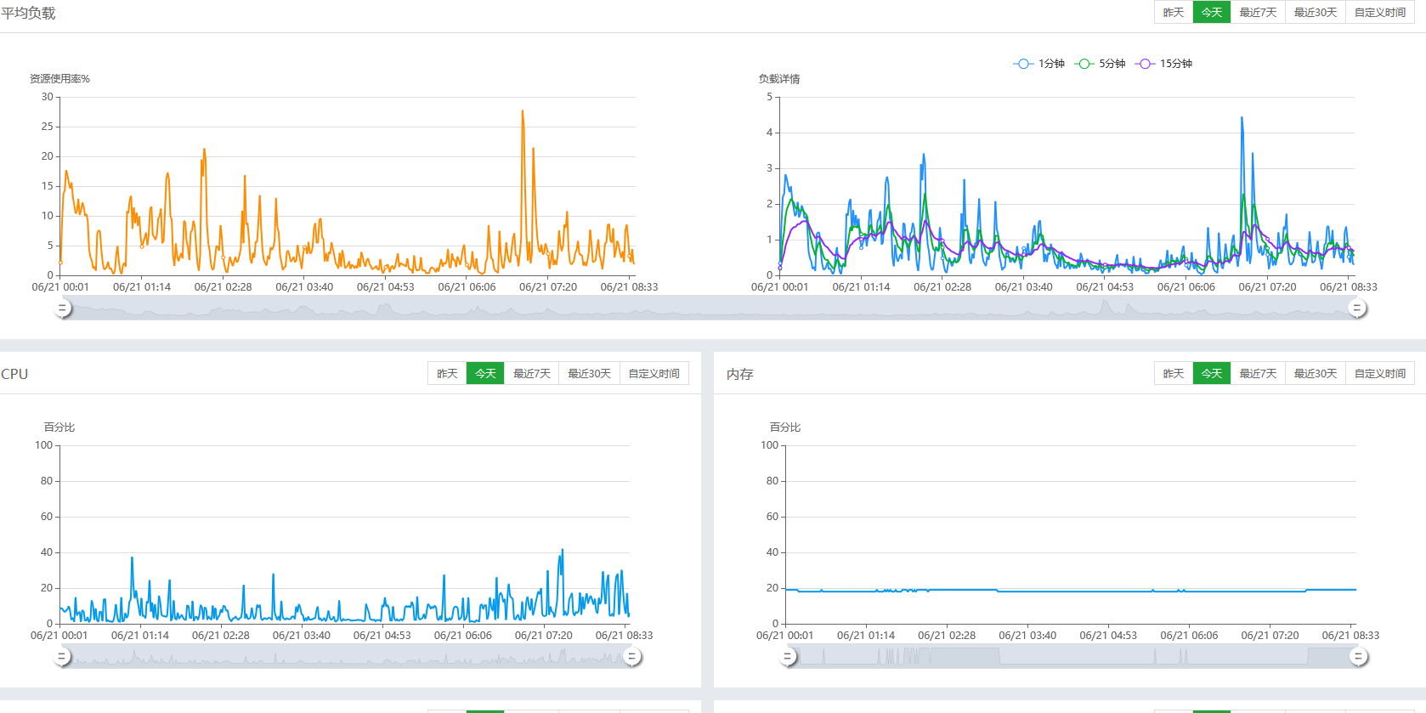Toggle the 15分钟 legend series
Image resolution: width=1426 pixels, height=713 pixels.
[1165, 64]
